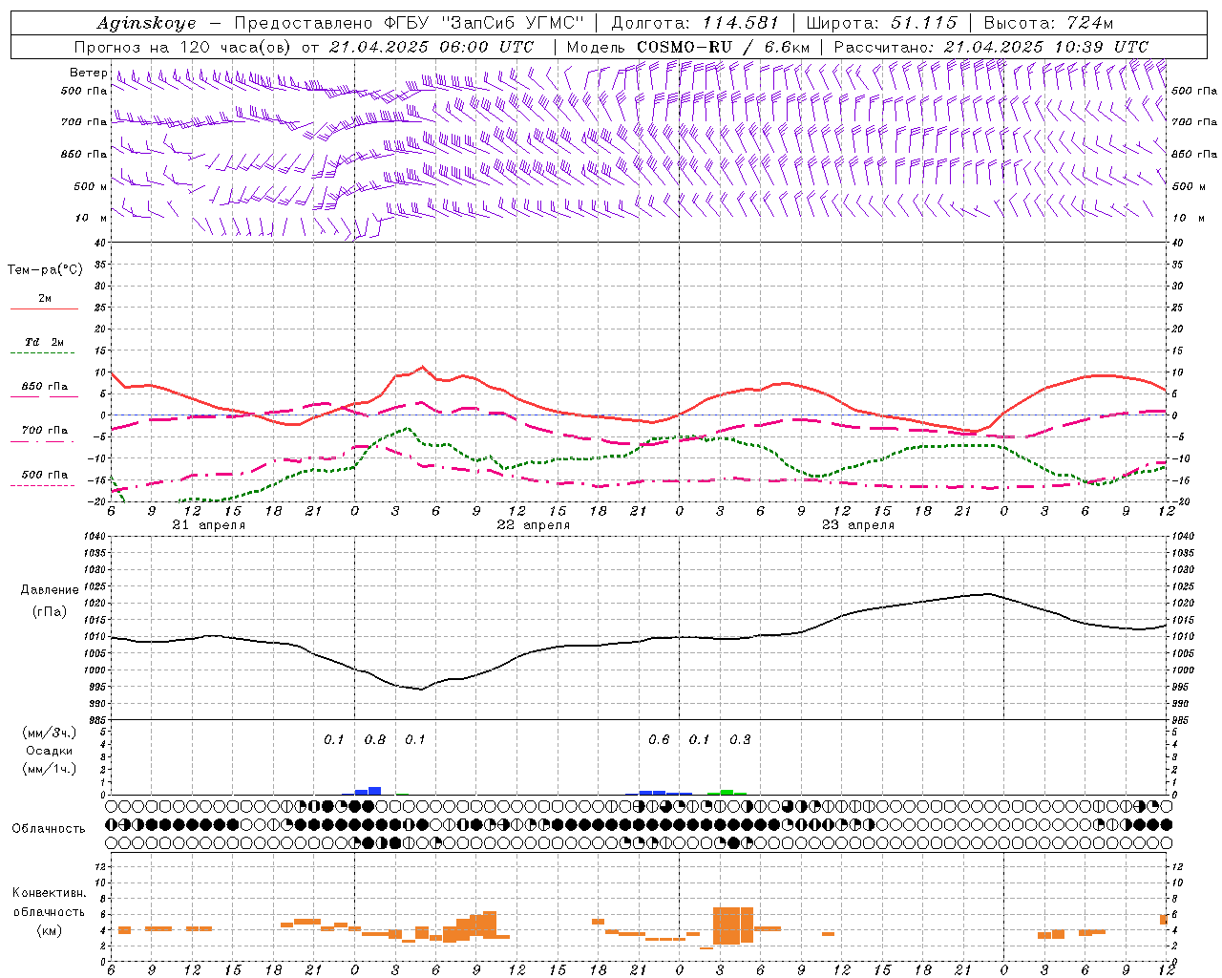Click the forecast length text "Прогноз на 120 часа(ов)"
1222x978 pixels.
(x=183, y=47)
